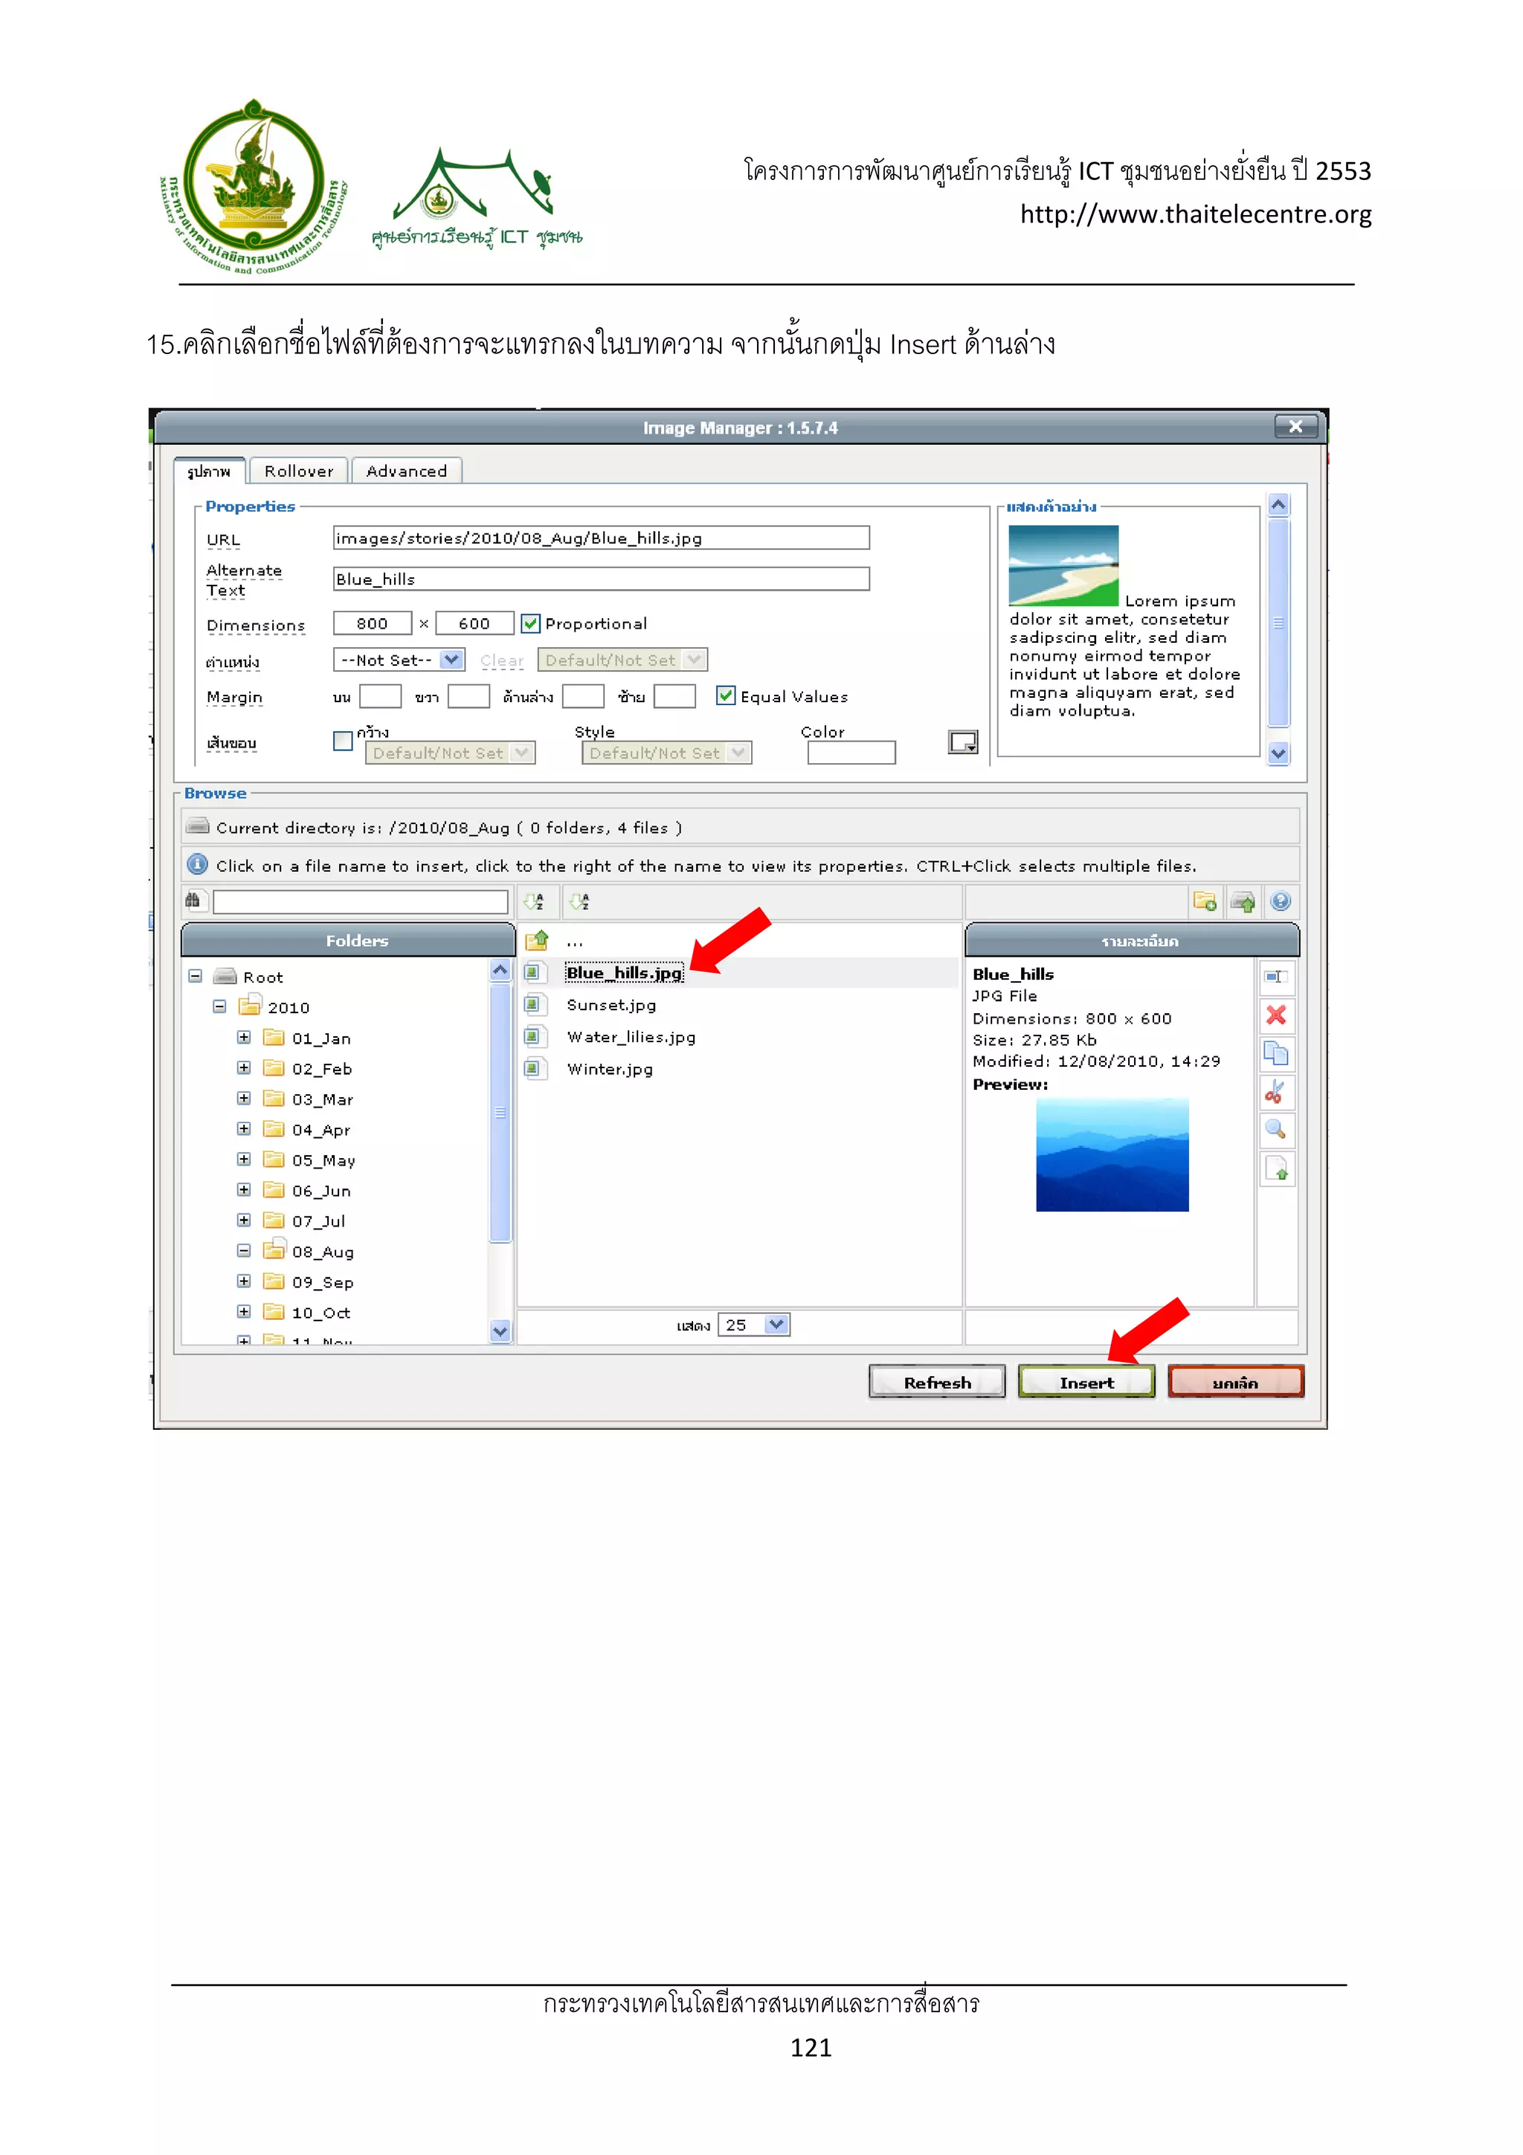Switch to the Rollover tab
The height and width of the screenshot is (2155, 1523).
(x=298, y=471)
